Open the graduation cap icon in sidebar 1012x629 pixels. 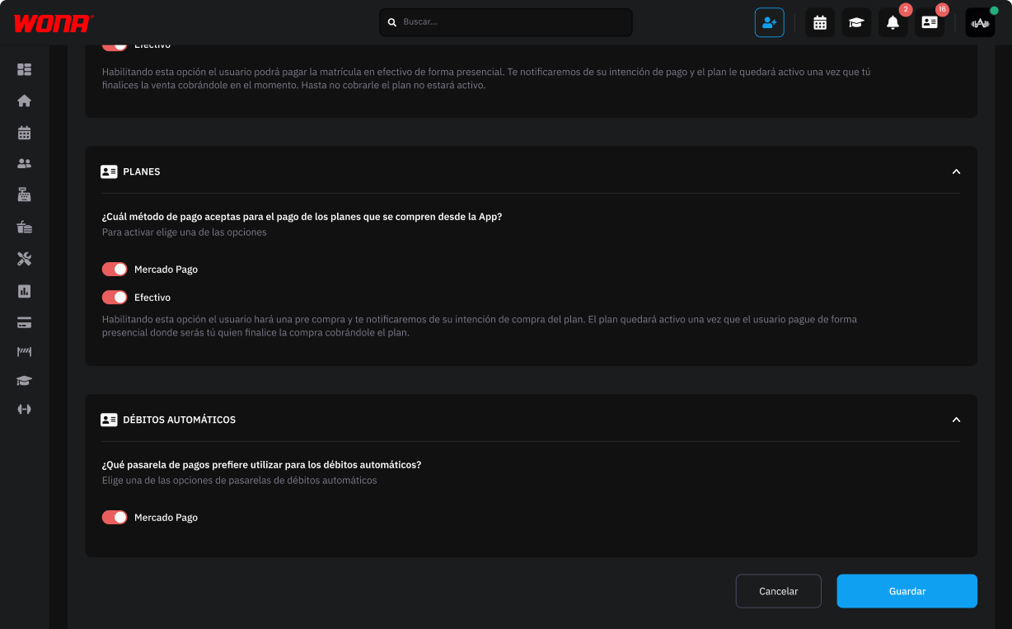[24, 381]
